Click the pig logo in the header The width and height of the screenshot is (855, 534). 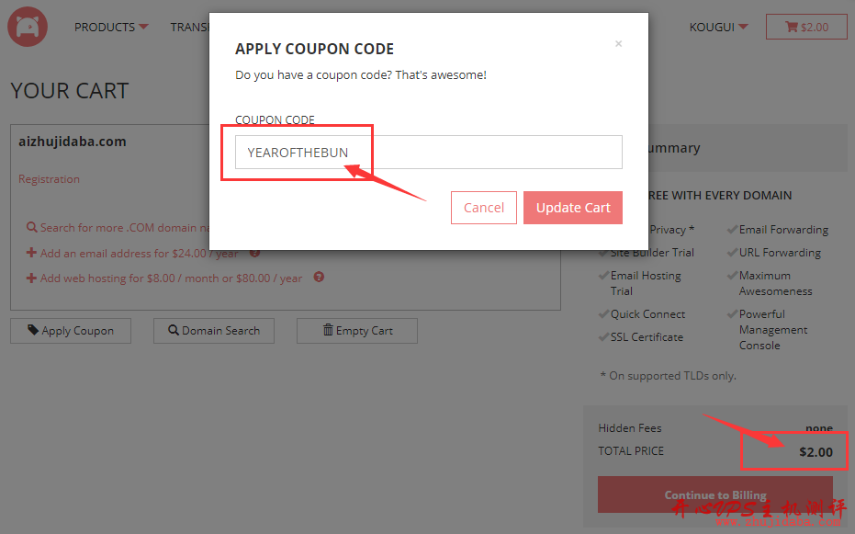tap(27, 27)
